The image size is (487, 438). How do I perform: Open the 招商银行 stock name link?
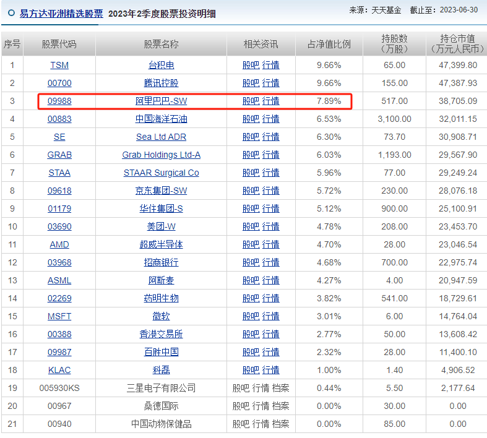[161, 263]
